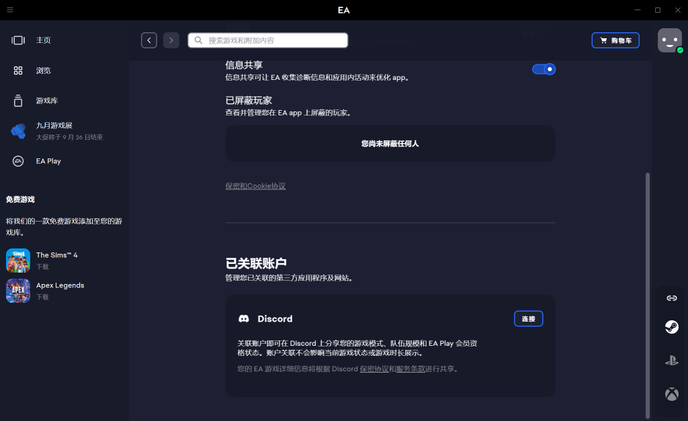Open the Discord 服务条款 terms link

tap(411, 369)
